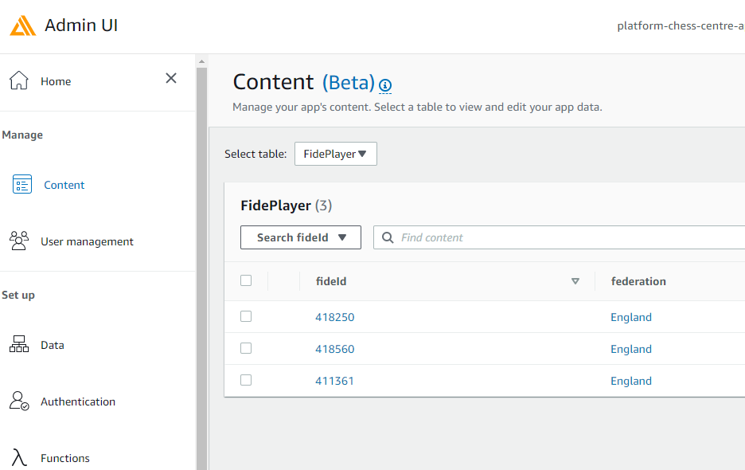Screen dimensions: 745x470
Task: Open the Home icon in sidebar
Action: click(x=18, y=80)
